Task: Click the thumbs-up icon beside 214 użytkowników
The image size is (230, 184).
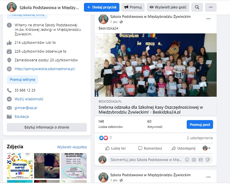Action: pos(9,43)
